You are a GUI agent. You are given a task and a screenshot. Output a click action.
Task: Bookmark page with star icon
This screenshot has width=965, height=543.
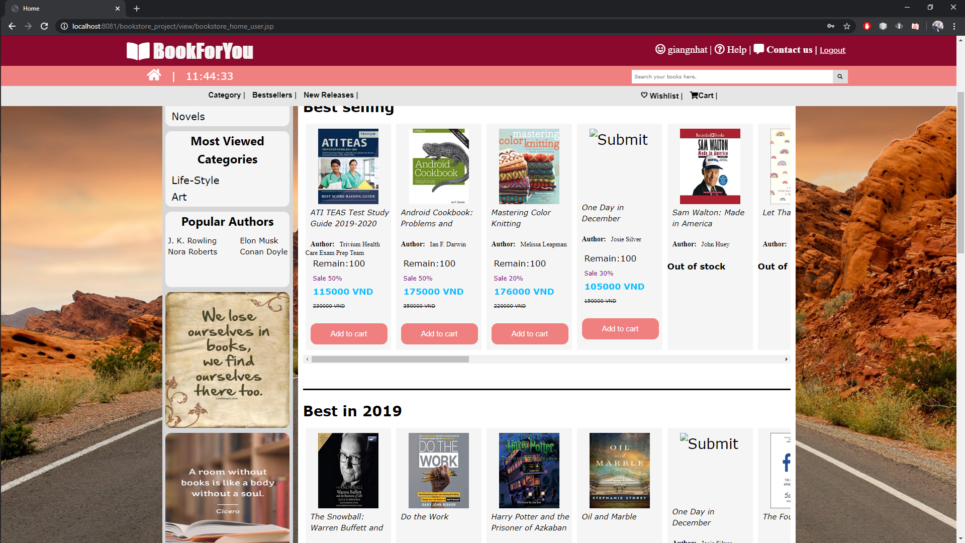tap(847, 26)
